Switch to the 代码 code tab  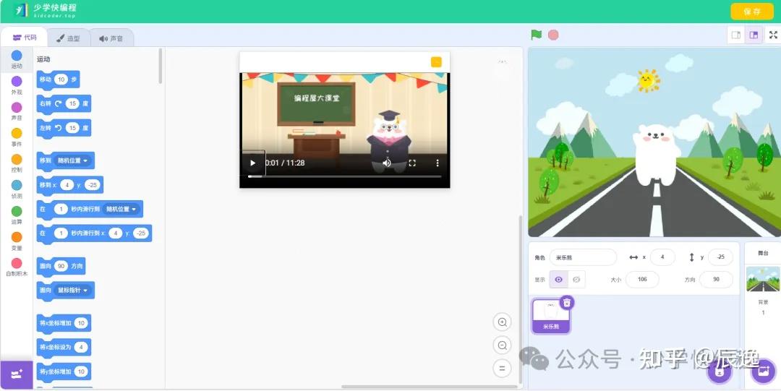coord(25,38)
